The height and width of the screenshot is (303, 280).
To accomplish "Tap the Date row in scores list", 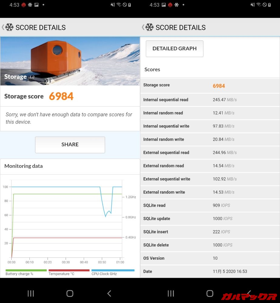I will point(210,271).
